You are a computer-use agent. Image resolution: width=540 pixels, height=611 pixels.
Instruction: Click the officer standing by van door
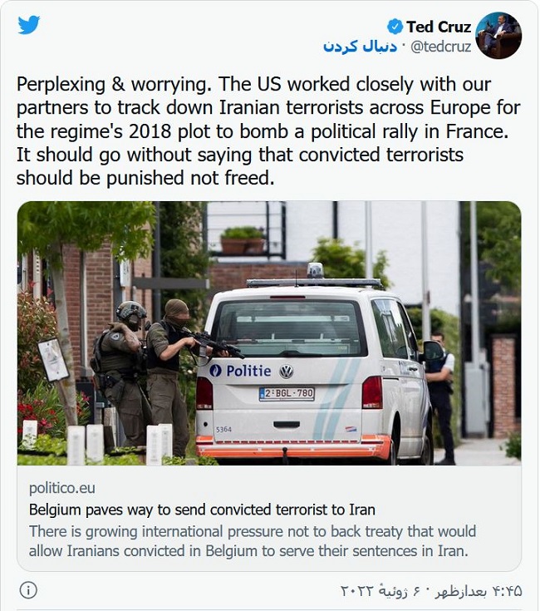tap(440, 397)
